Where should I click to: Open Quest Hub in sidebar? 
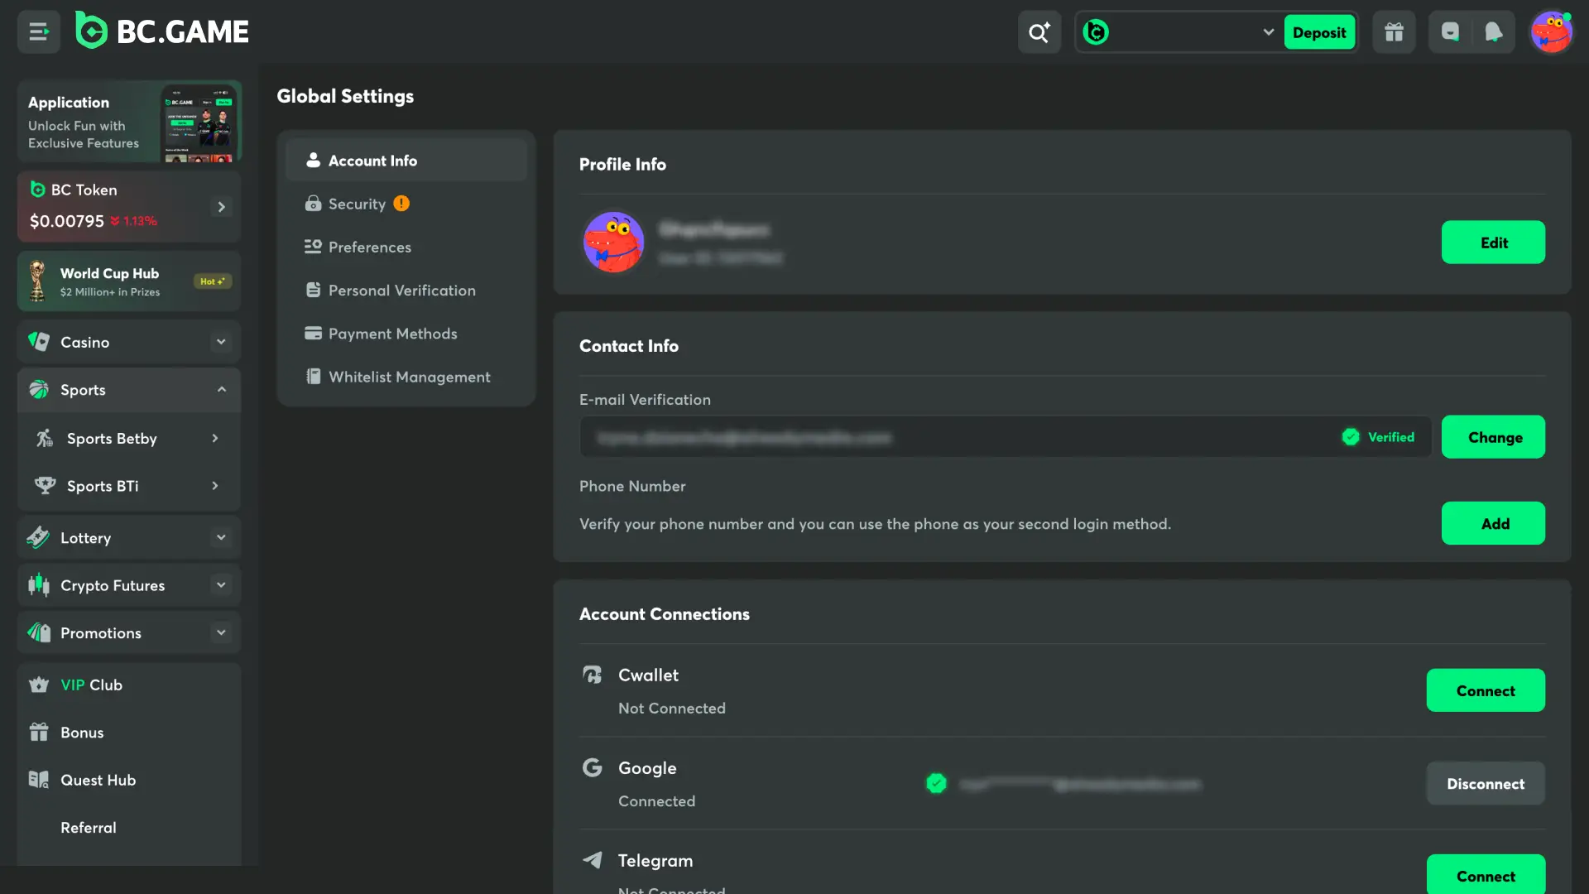[129, 780]
